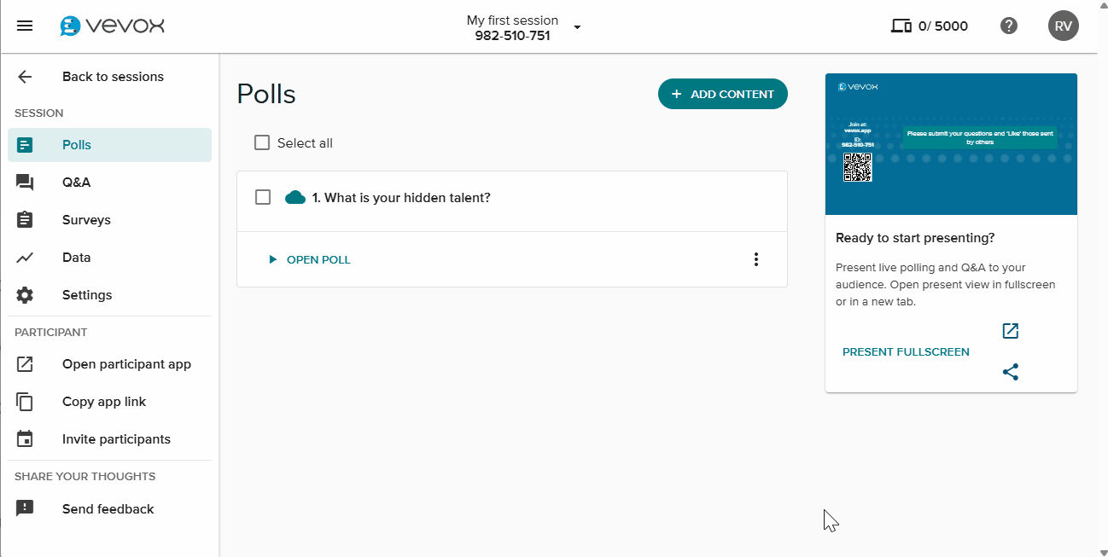The height and width of the screenshot is (557, 1108).
Task: Click the word cloud poll icon
Action: (x=295, y=198)
